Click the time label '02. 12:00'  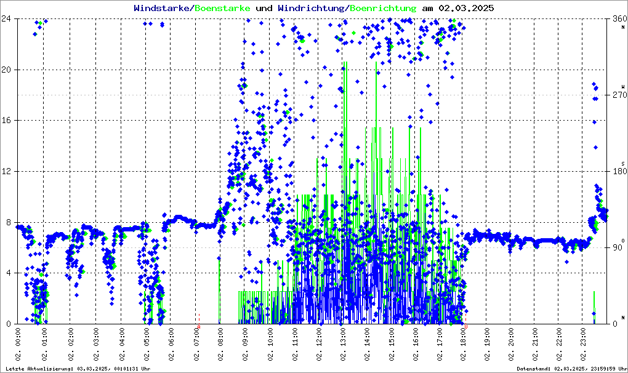coord(319,344)
